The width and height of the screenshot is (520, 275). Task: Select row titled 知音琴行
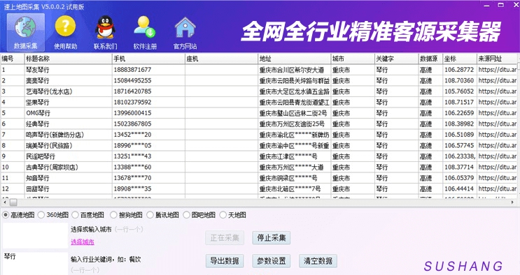259,178
